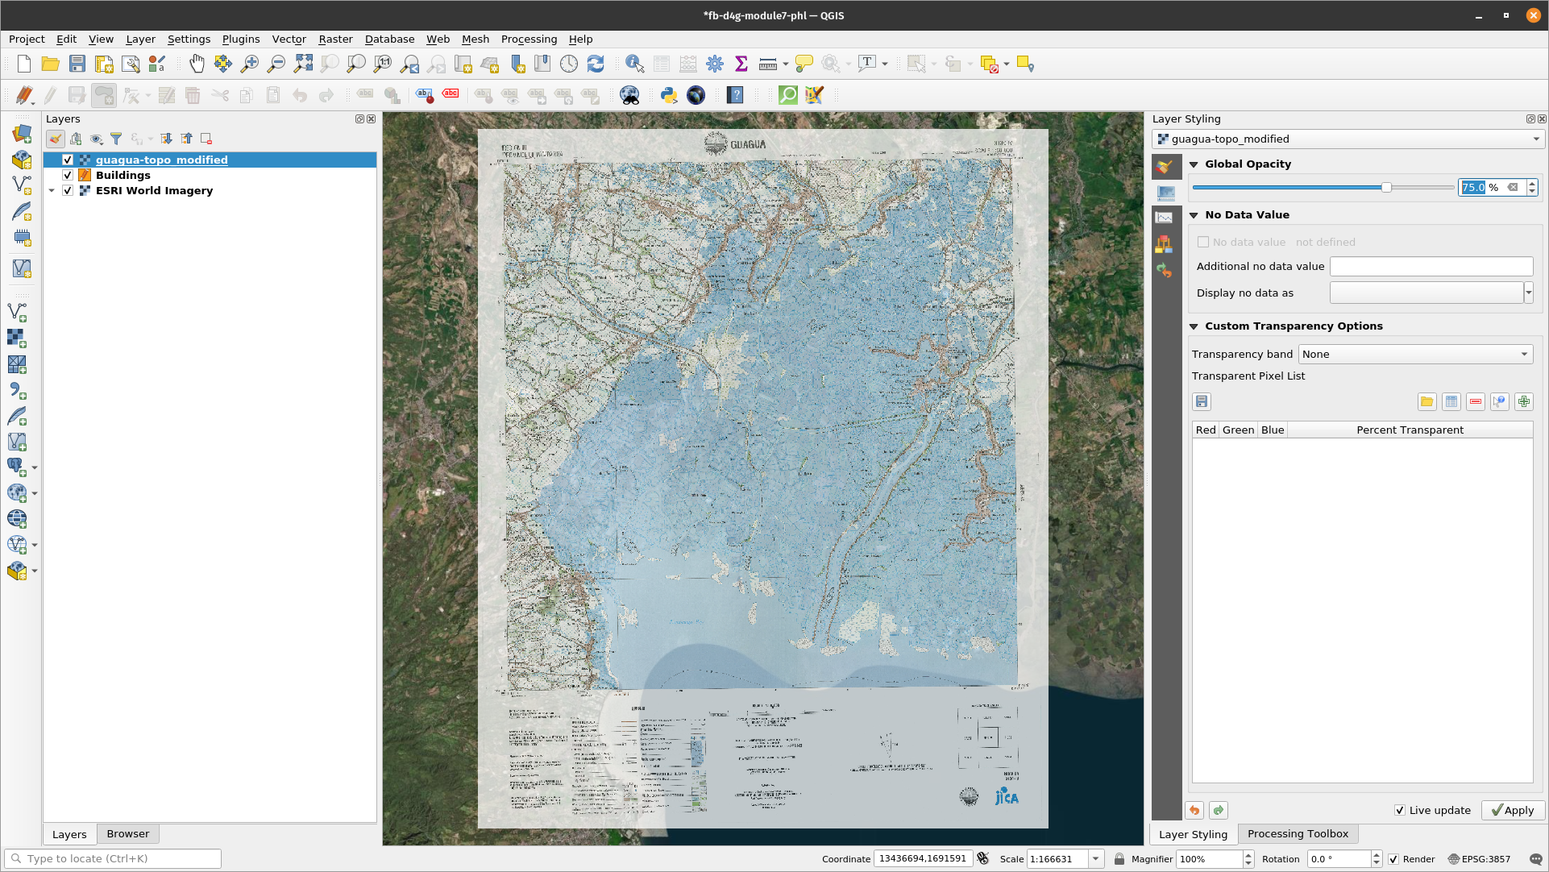Open the Zoom Full tool

click(304, 64)
